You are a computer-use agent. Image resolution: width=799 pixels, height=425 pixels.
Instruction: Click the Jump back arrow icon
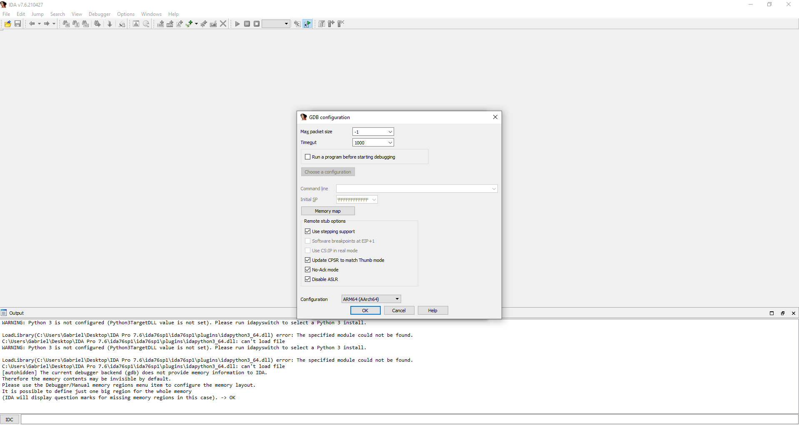[x=32, y=24]
